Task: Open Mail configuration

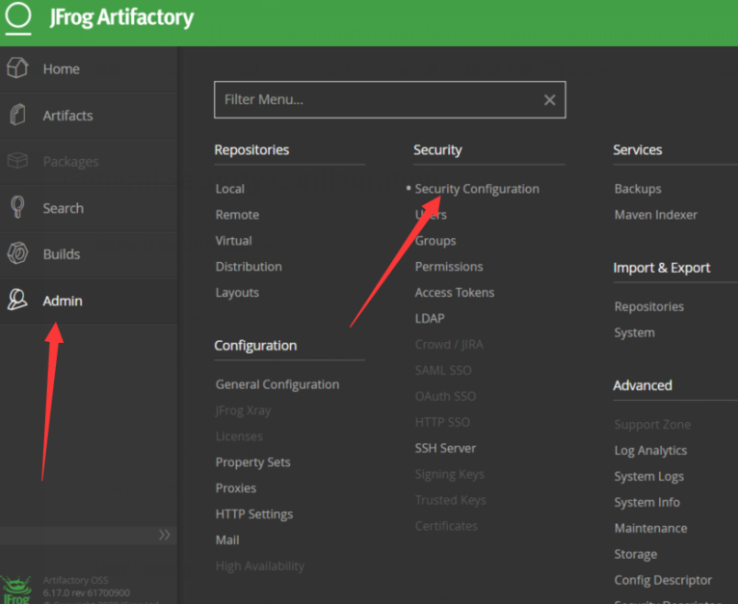Action: (227, 540)
